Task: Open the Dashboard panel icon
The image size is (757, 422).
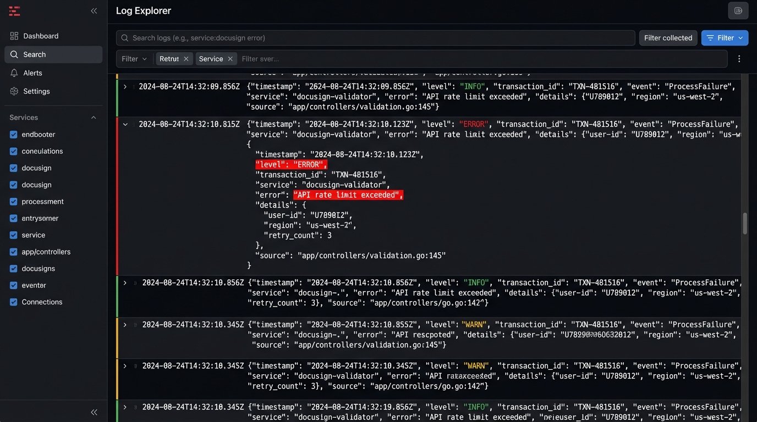Action: click(13, 36)
